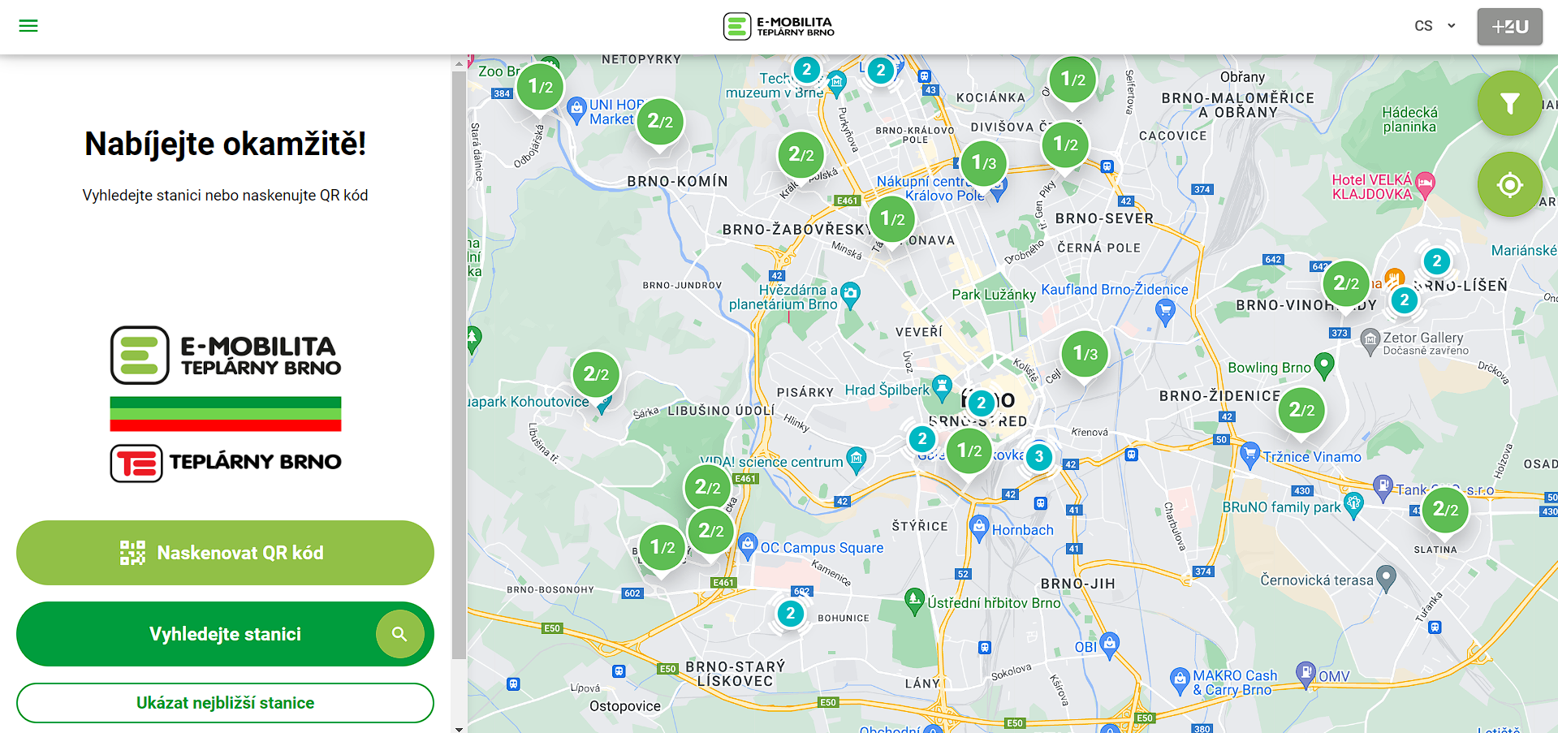1558x733 pixels.
Task: Open the 1/2 marker near Zoo Brno
Action: coord(540,87)
